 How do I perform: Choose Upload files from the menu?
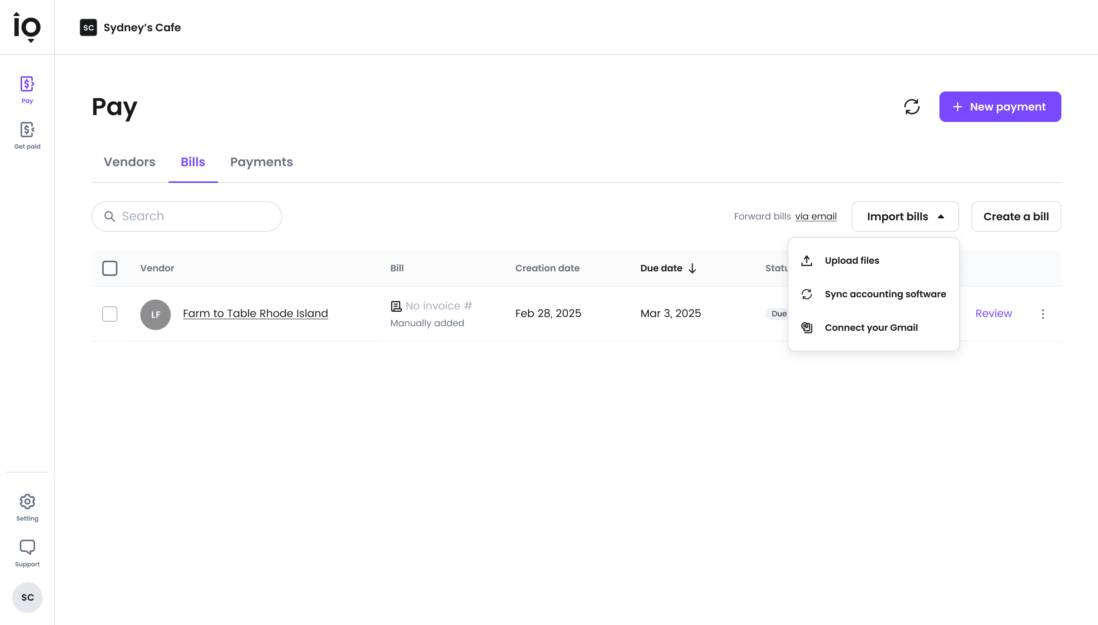(851, 261)
